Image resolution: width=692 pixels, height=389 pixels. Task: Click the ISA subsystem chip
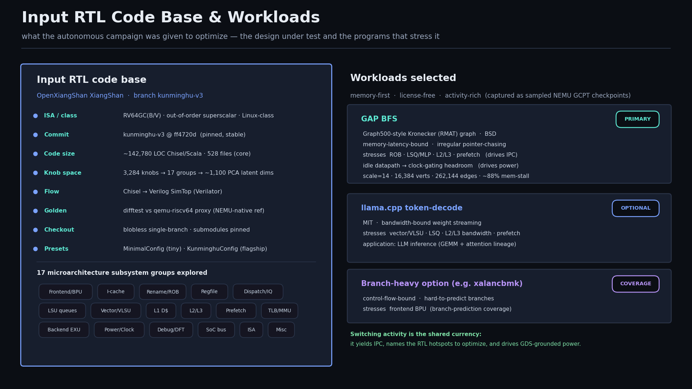(x=251, y=330)
